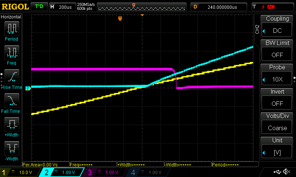Select the Freq measurement icon

pyautogui.click(x=11, y=53)
